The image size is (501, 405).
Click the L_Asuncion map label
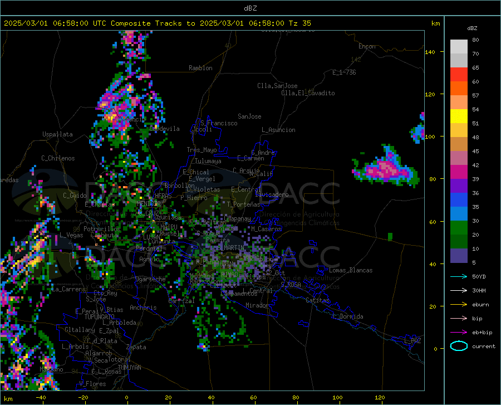(278, 130)
